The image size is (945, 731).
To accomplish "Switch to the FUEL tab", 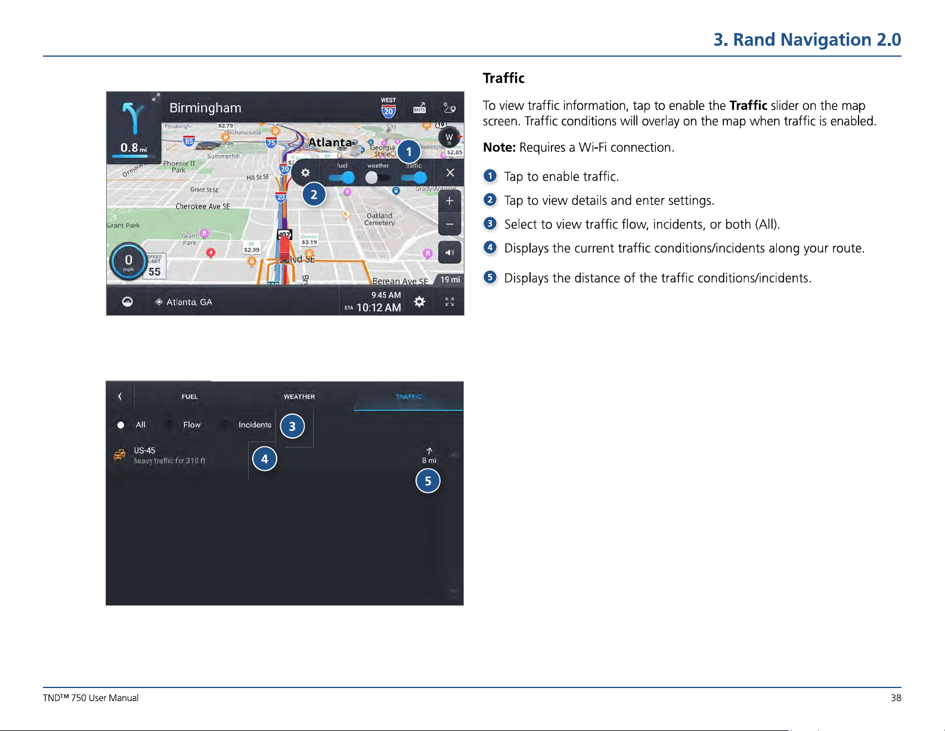I will (x=190, y=397).
